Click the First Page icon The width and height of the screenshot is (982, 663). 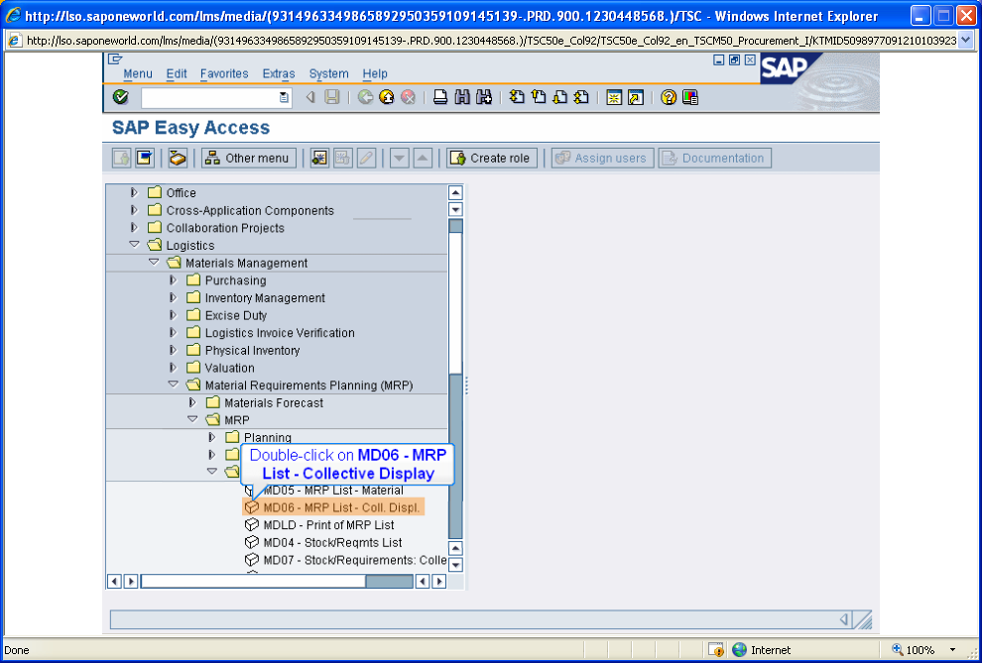click(517, 97)
